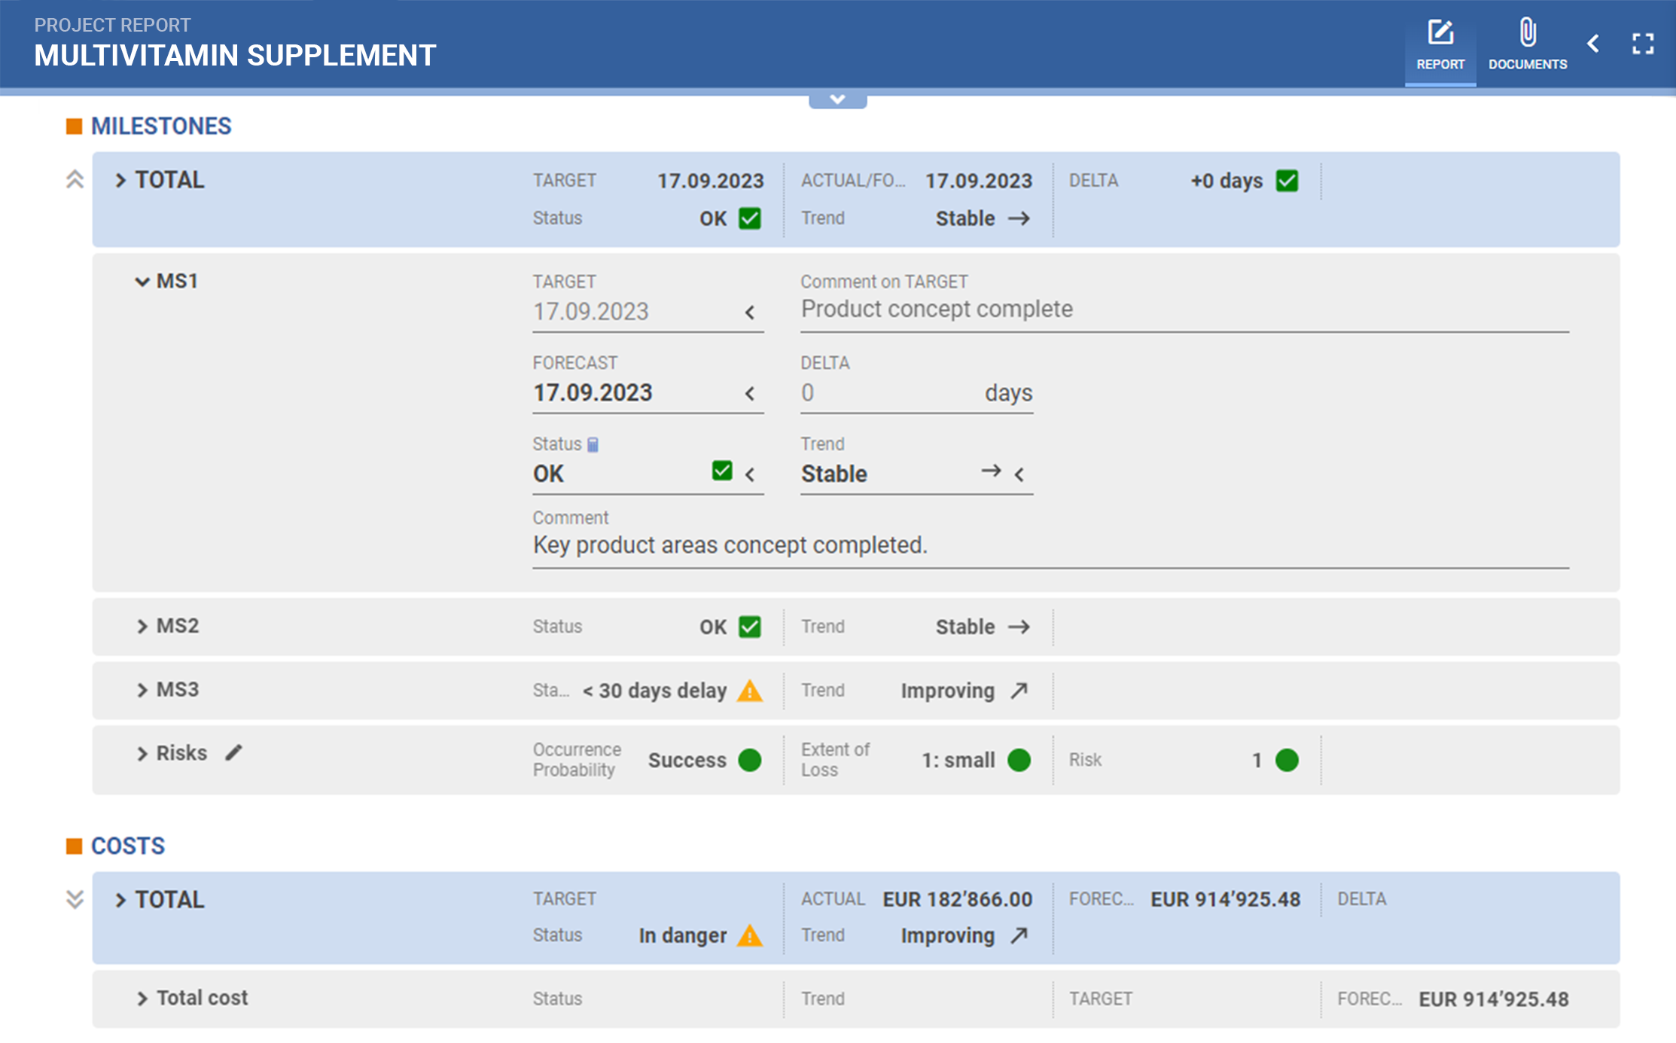1676x1043 pixels.
Task: Click Milestones TOTAL Stable trend arrow
Action: click(x=1019, y=218)
